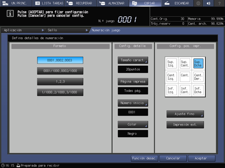Set position to center Cent.
The height and width of the screenshot is (168, 225).
185,77
